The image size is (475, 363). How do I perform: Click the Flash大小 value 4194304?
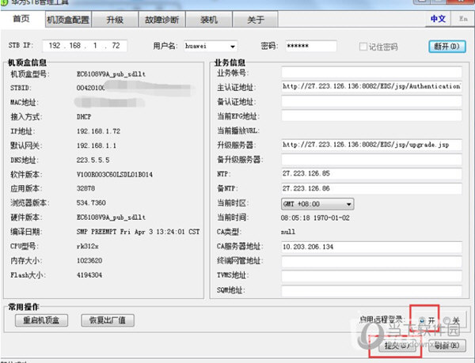point(89,275)
